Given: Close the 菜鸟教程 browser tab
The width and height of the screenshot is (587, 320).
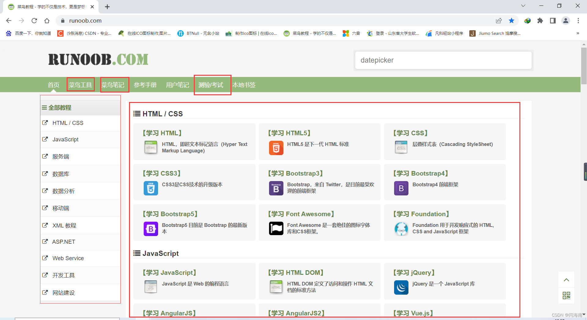Looking at the screenshot, I should 92,7.
